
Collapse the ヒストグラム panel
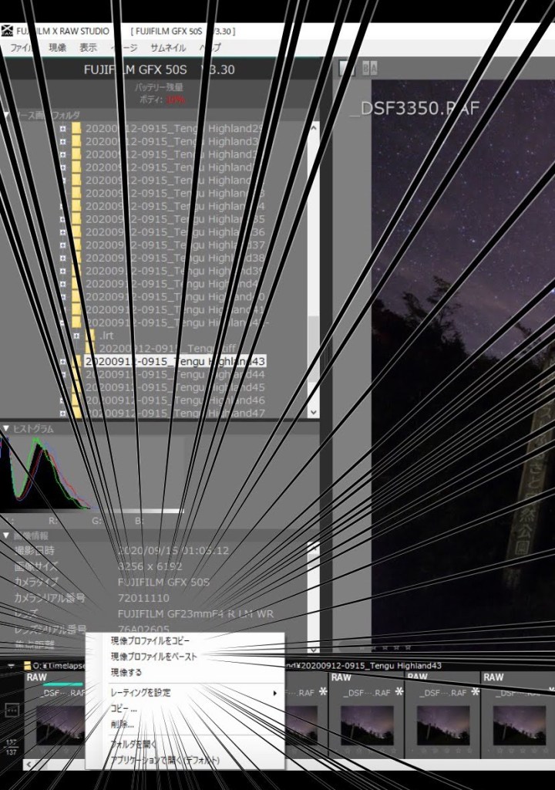[6, 428]
